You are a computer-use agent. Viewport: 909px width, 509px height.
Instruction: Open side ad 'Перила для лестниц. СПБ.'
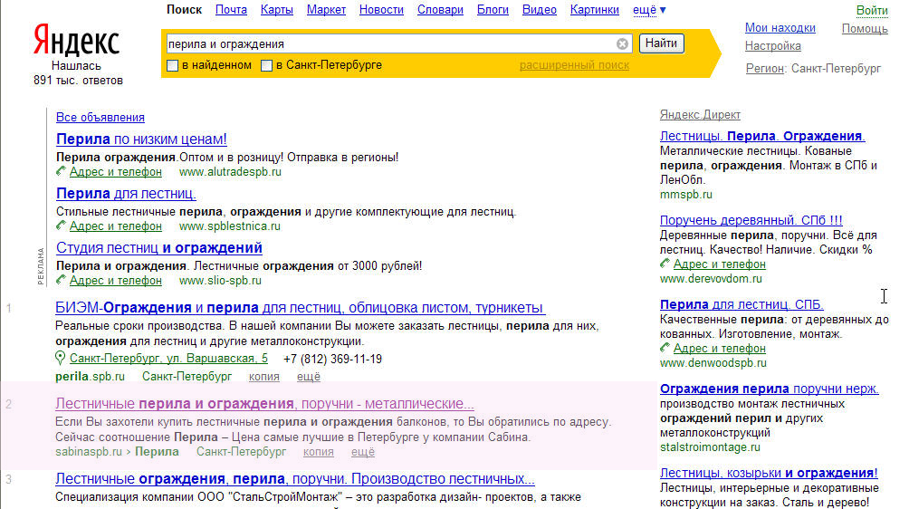point(742,304)
